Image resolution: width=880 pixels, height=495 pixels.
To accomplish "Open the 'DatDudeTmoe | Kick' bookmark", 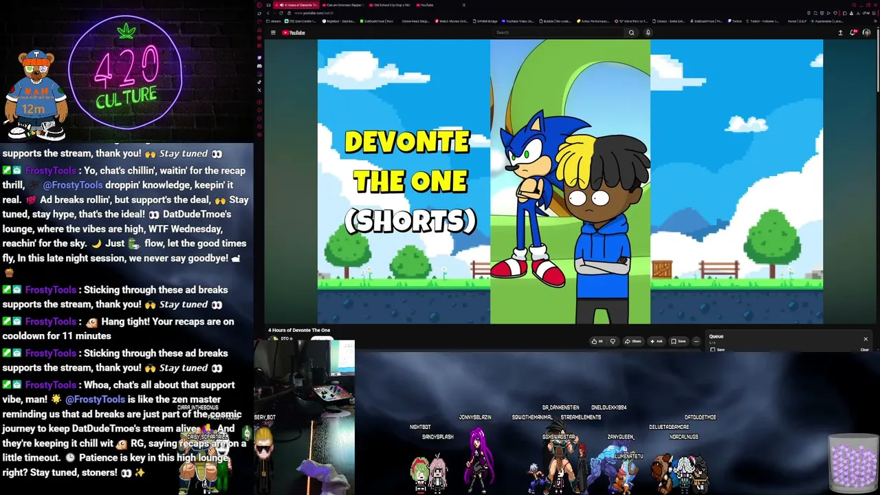I will click(x=377, y=21).
